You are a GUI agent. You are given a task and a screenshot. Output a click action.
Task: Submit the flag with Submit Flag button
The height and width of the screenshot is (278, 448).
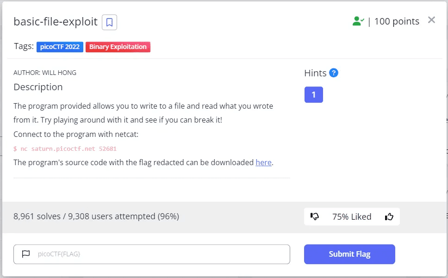[349, 254]
